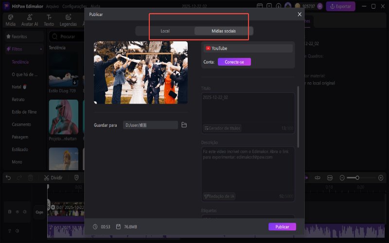Viewport: 389px width, 243px height.
Task: Click the Redação de IA button
Action: pyautogui.click(x=219, y=196)
